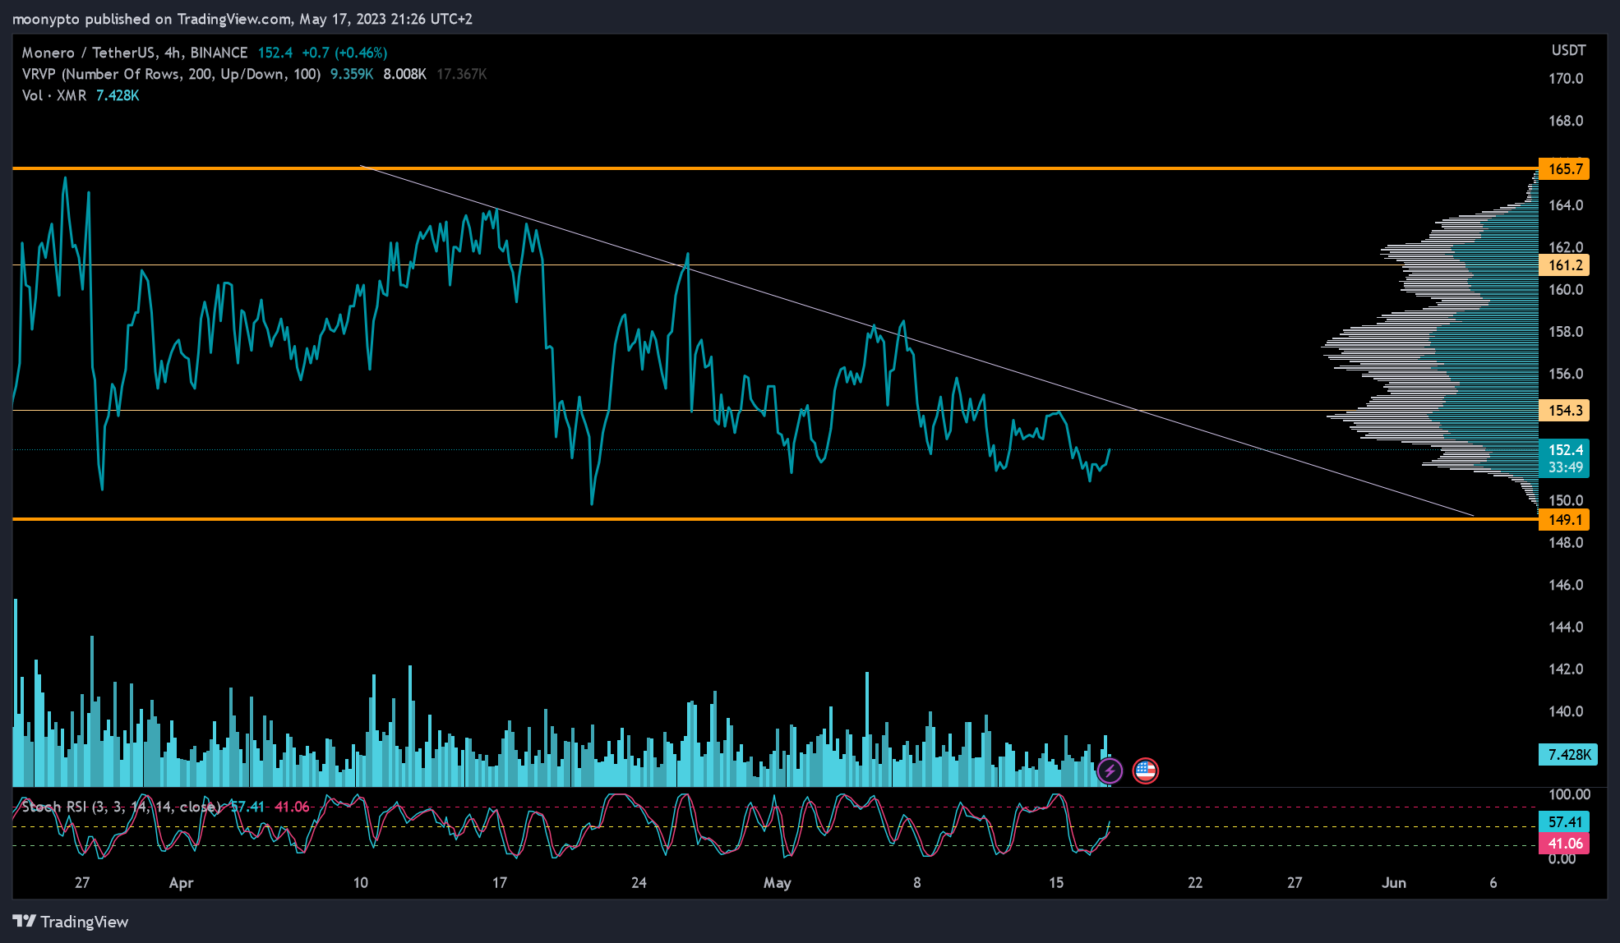Click the Apr date label on time axis
1620x943 pixels.
pyautogui.click(x=181, y=883)
